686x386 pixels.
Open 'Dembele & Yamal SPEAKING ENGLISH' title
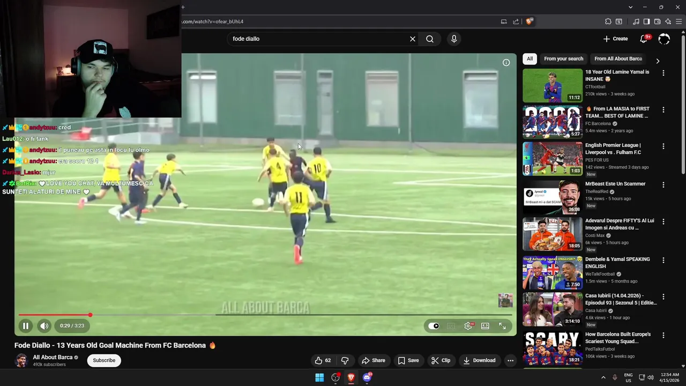[x=617, y=263]
